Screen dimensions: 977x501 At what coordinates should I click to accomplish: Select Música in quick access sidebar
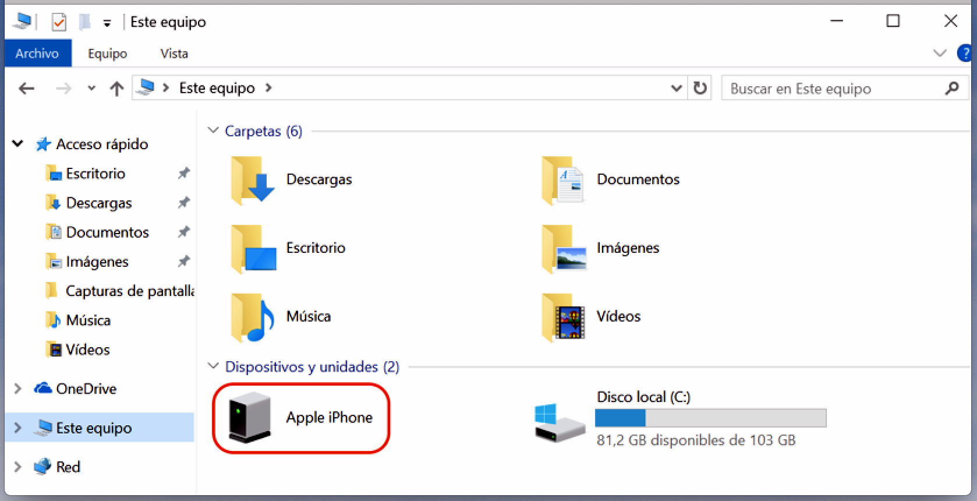88,320
